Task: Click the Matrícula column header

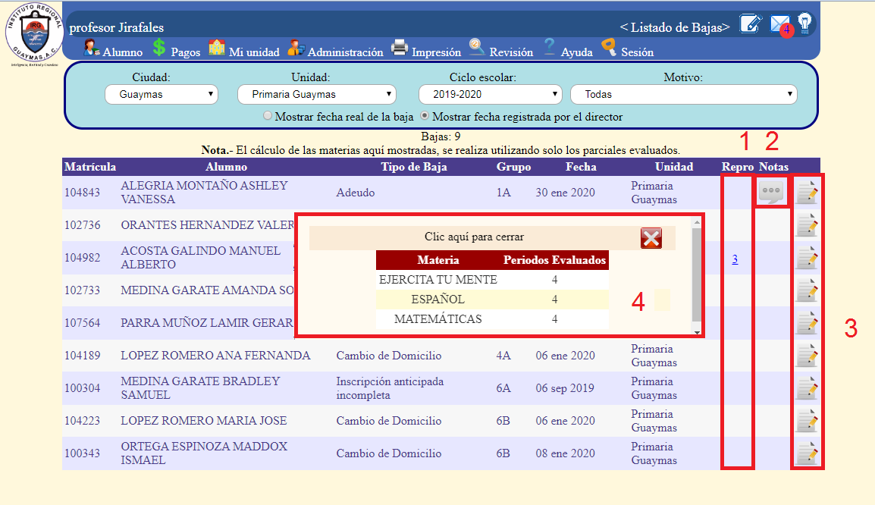Action: pos(89,167)
